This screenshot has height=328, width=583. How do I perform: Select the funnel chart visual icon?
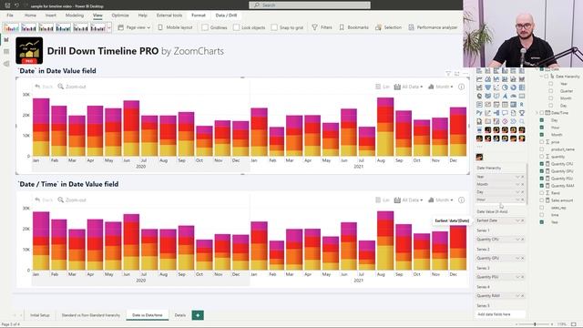pyautogui.click(x=488, y=87)
